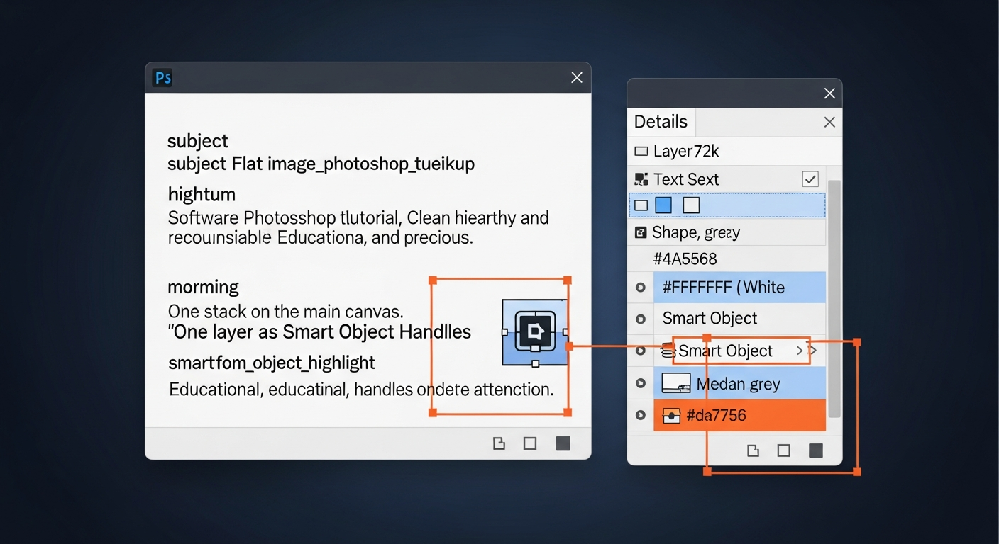Click the rectangle icon beside Layer72k
The width and height of the screenshot is (999, 544).
click(x=641, y=152)
